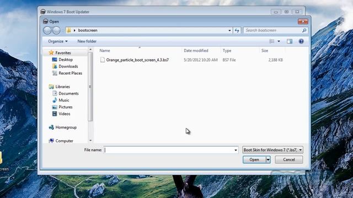The image size is (353, 198).
Task: Click the Pictures library icon
Action: click(55, 107)
